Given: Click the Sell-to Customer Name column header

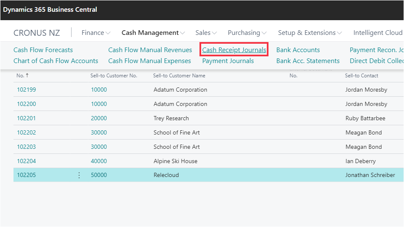Looking at the screenshot, I should click(179, 76).
